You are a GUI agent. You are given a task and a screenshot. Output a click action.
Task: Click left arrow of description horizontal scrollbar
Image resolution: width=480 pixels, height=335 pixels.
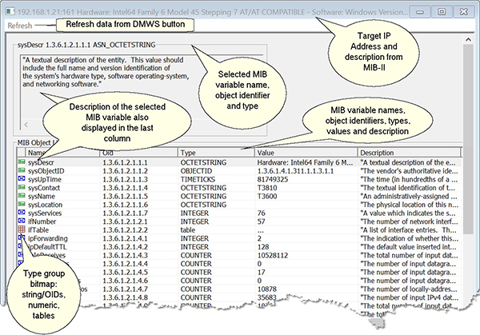coord(28,125)
